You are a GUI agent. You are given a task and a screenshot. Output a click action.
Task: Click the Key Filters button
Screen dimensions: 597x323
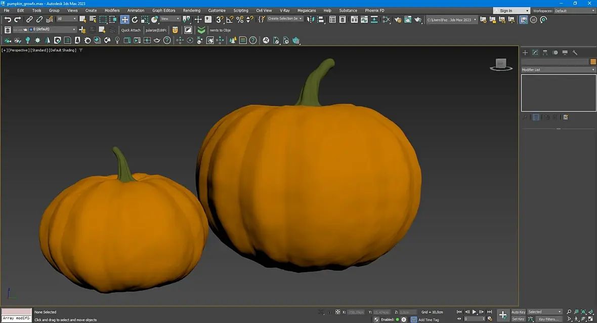click(x=548, y=319)
